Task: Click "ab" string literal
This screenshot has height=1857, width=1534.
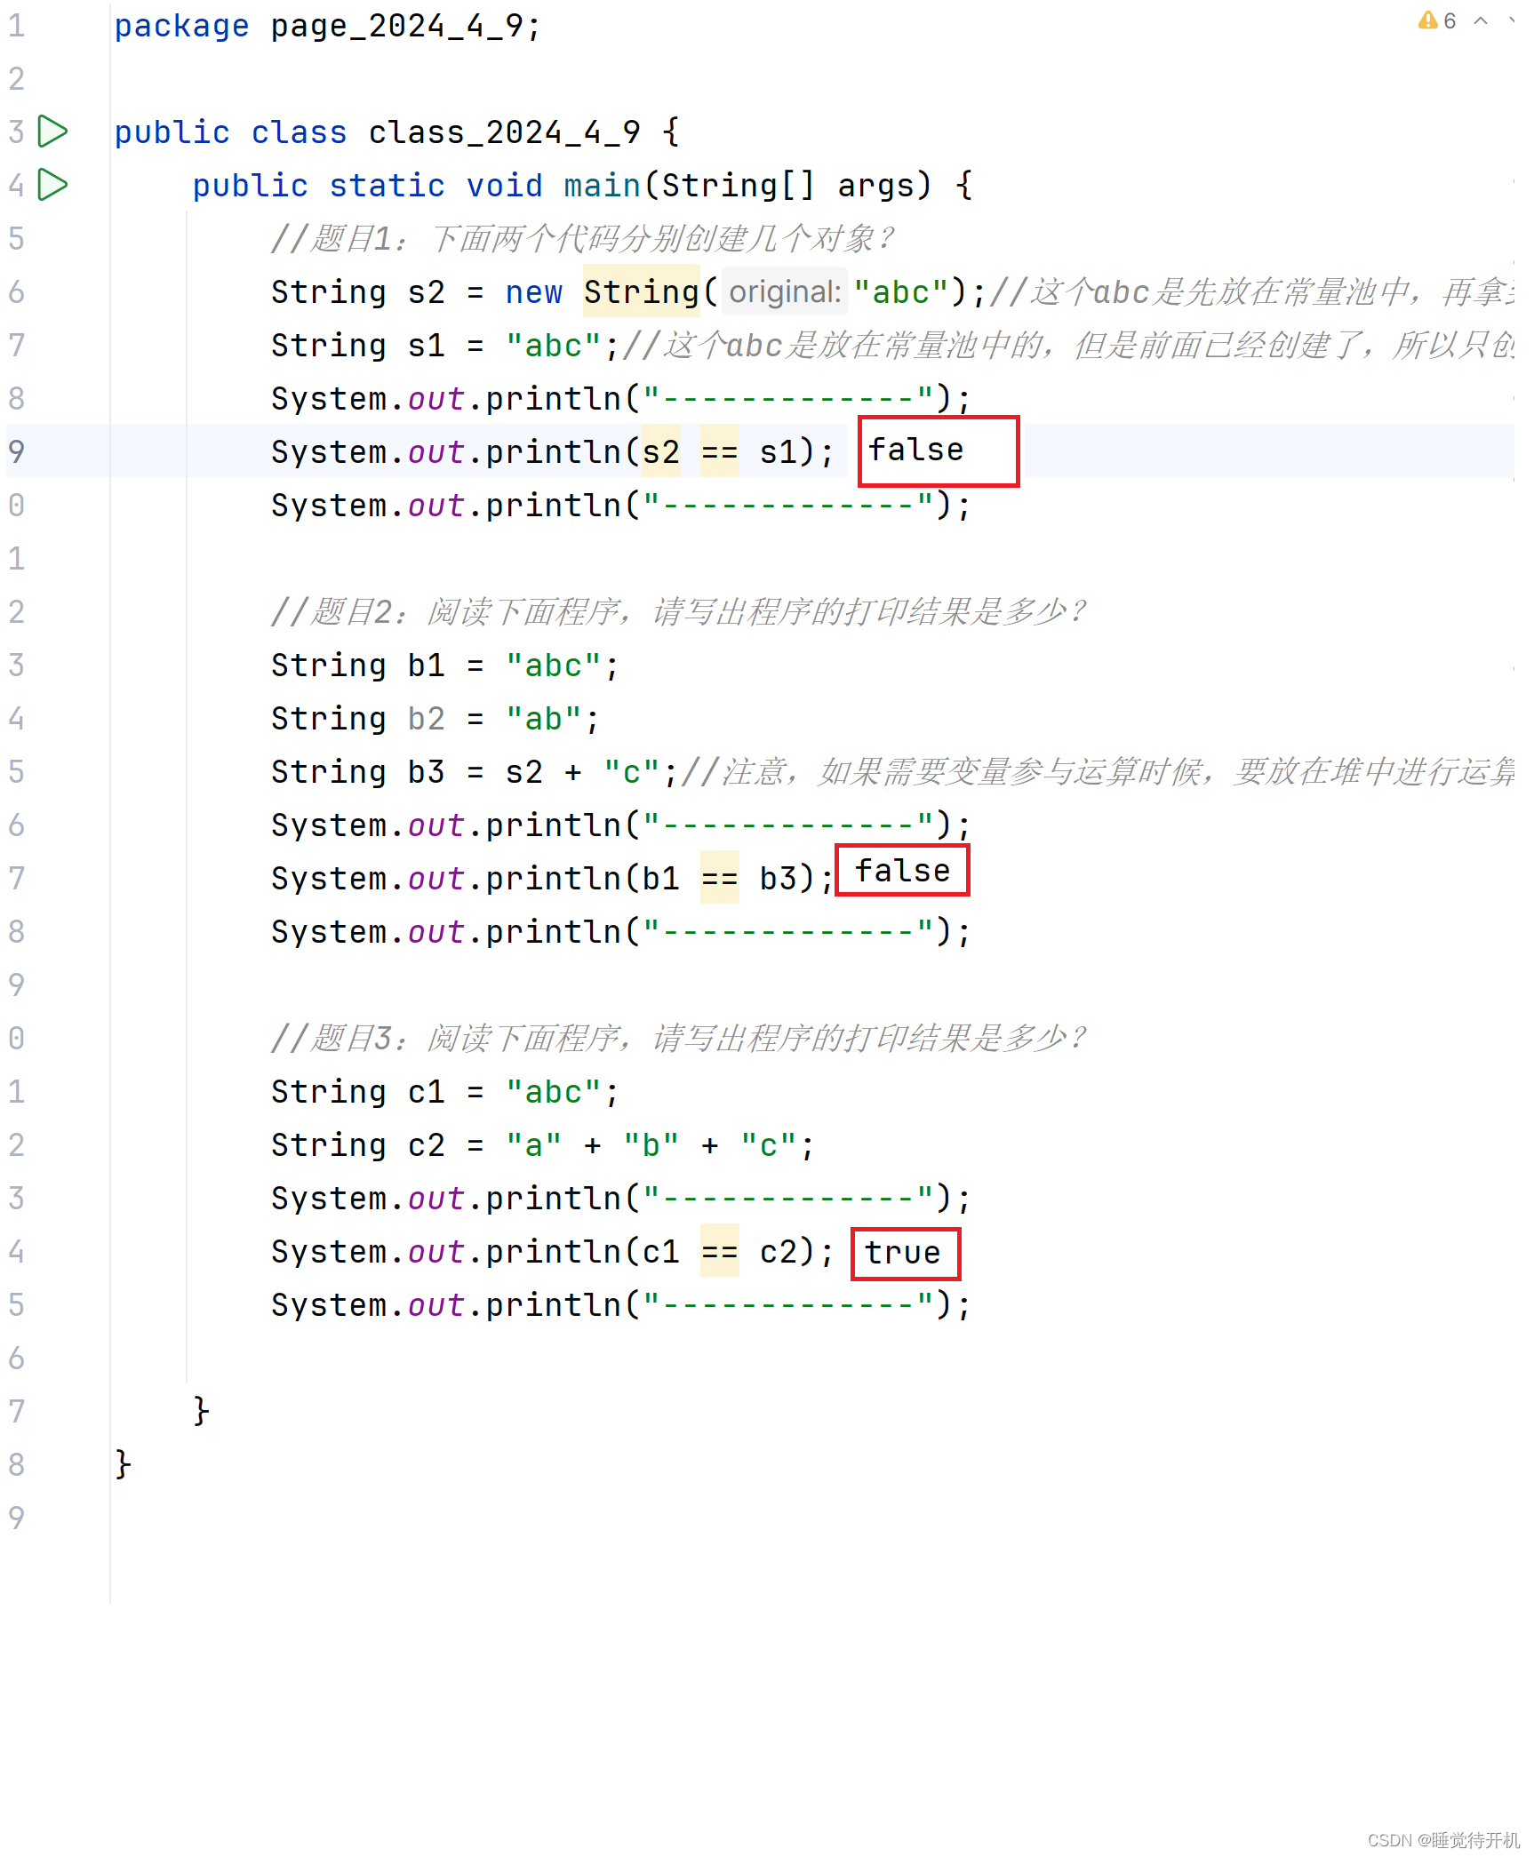Action: (x=544, y=719)
